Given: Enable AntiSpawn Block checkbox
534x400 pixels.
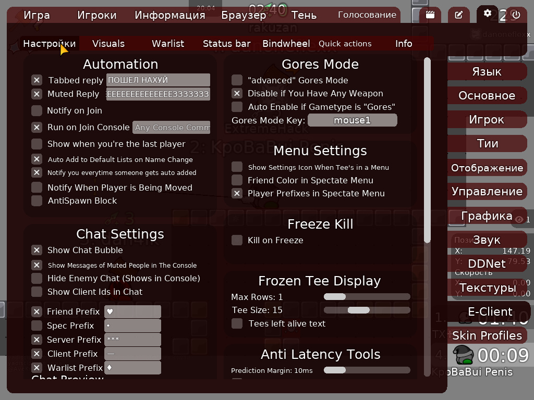Looking at the screenshot, I should pos(37,201).
